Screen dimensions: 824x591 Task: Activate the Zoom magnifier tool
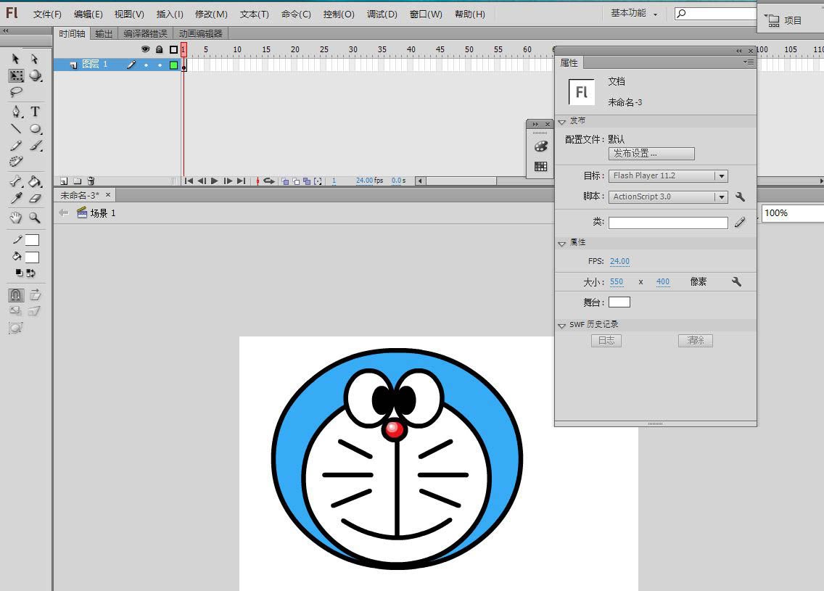point(35,218)
